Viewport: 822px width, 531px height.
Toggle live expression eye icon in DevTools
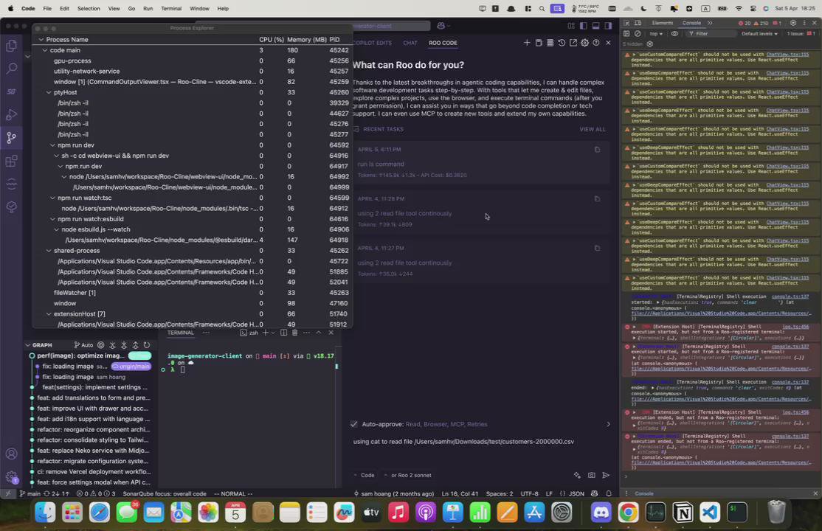pyautogui.click(x=674, y=33)
